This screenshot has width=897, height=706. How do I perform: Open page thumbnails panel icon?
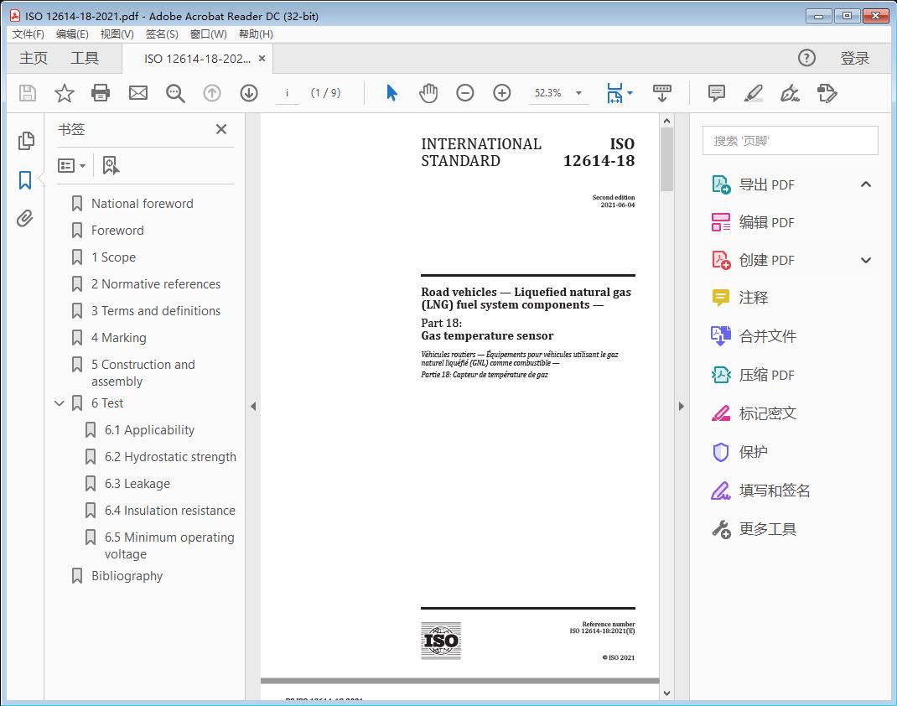25,141
